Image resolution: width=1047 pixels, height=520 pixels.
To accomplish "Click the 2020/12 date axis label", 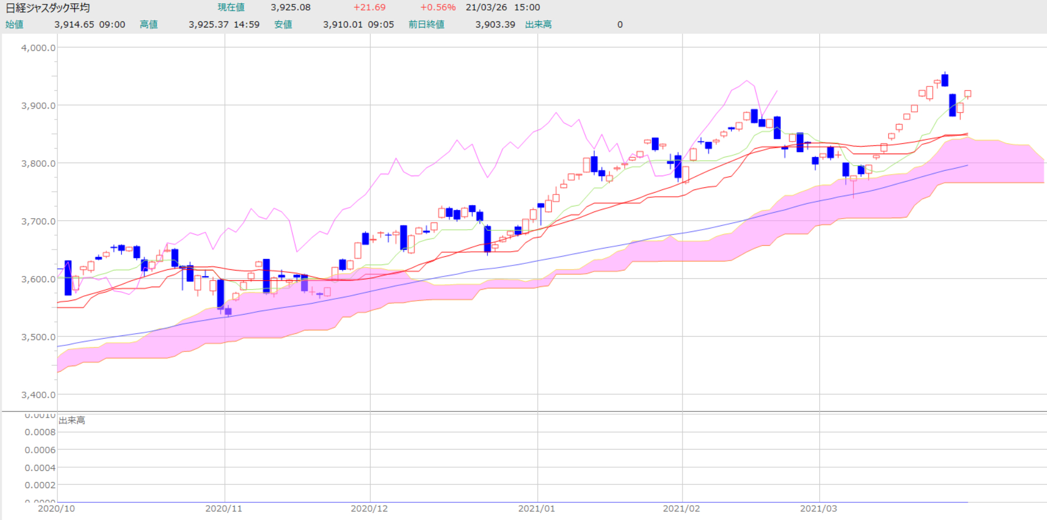I will (x=369, y=508).
